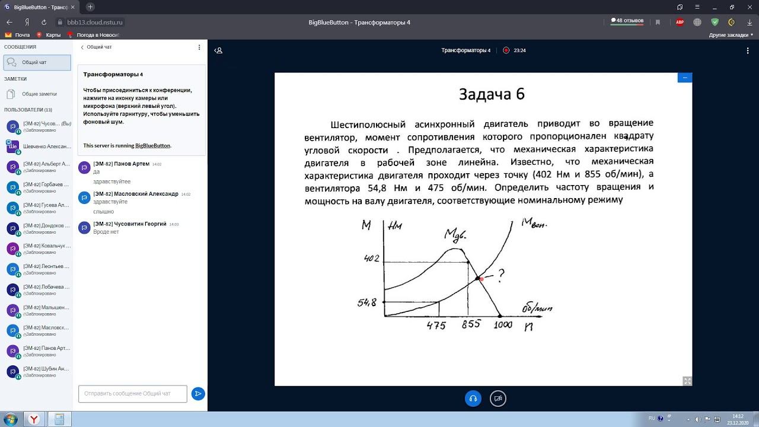This screenshot has height=427, width=759.
Task: Select user Гусева Ал... in list
Action: tap(37, 208)
